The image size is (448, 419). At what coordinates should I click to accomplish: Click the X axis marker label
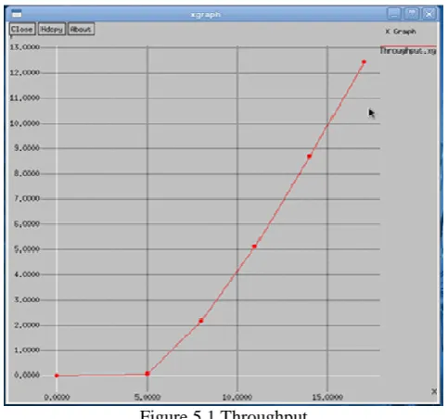click(434, 391)
